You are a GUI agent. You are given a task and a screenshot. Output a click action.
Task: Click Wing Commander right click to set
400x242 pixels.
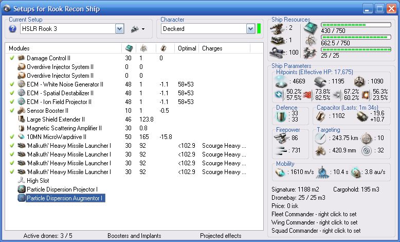315,222
